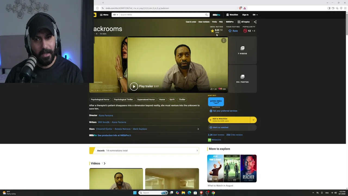Add this title to Watchlist
Viewport: 348px width, 196px height.
pyautogui.click(x=229, y=120)
